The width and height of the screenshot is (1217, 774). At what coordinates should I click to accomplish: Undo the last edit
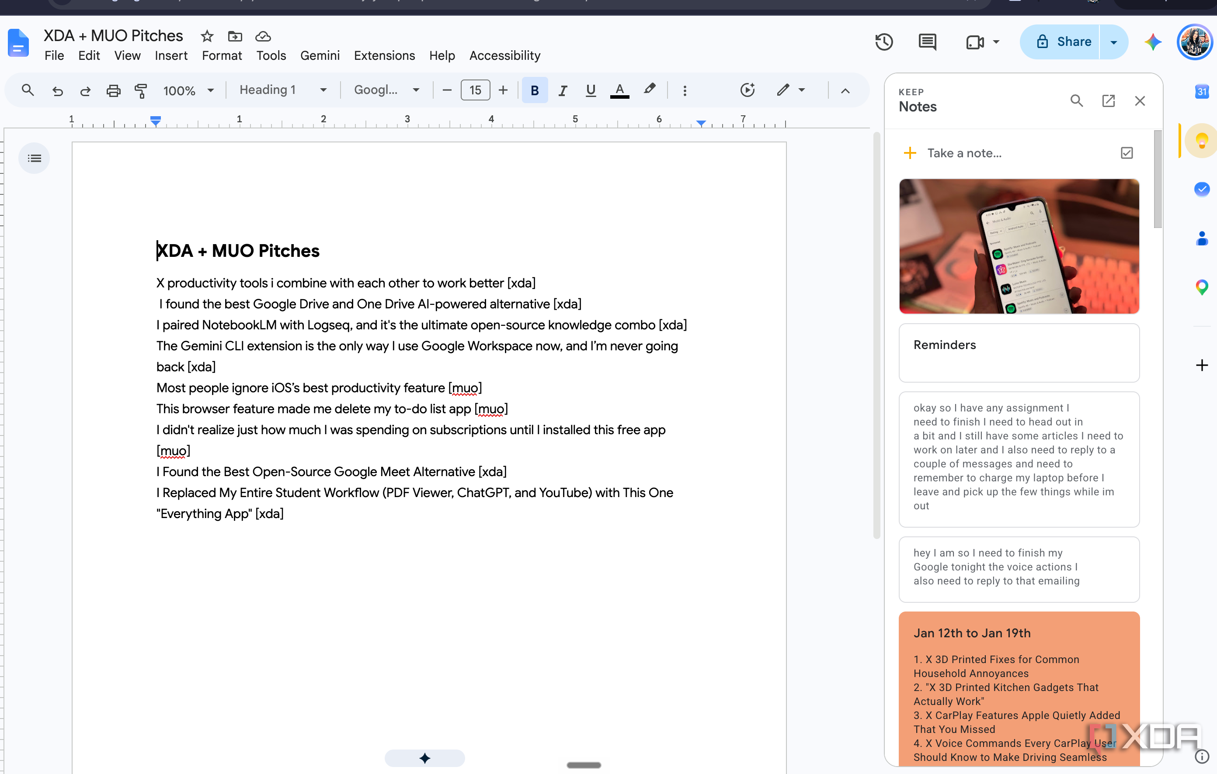pos(58,90)
